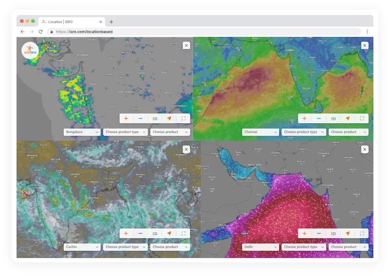Select the Location | ISRO browser tab

[x=72, y=22]
